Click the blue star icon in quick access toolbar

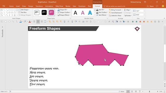tap(124, 22)
